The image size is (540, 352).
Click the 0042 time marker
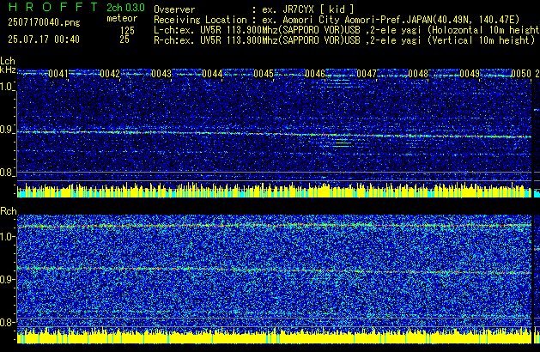pos(110,74)
